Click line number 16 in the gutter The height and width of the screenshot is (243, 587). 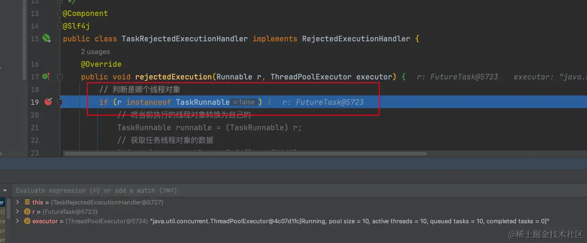(x=35, y=64)
